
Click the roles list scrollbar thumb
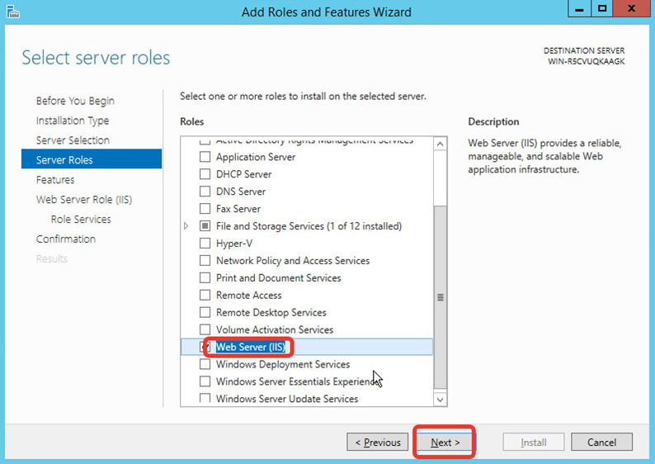pyautogui.click(x=440, y=297)
